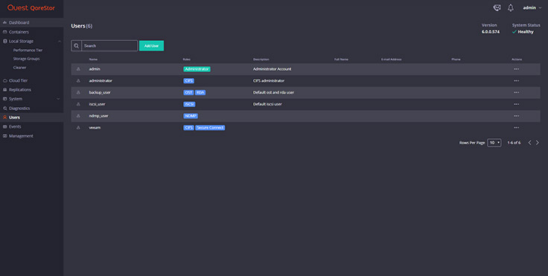Open actions menu for backup_user
This screenshot has width=548, height=276.
516,92
